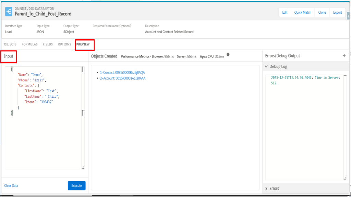Image resolution: width=351 pixels, height=197 pixels.
Task: Click the "Apex CPU: 312ms" metric
Action: [212, 56]
